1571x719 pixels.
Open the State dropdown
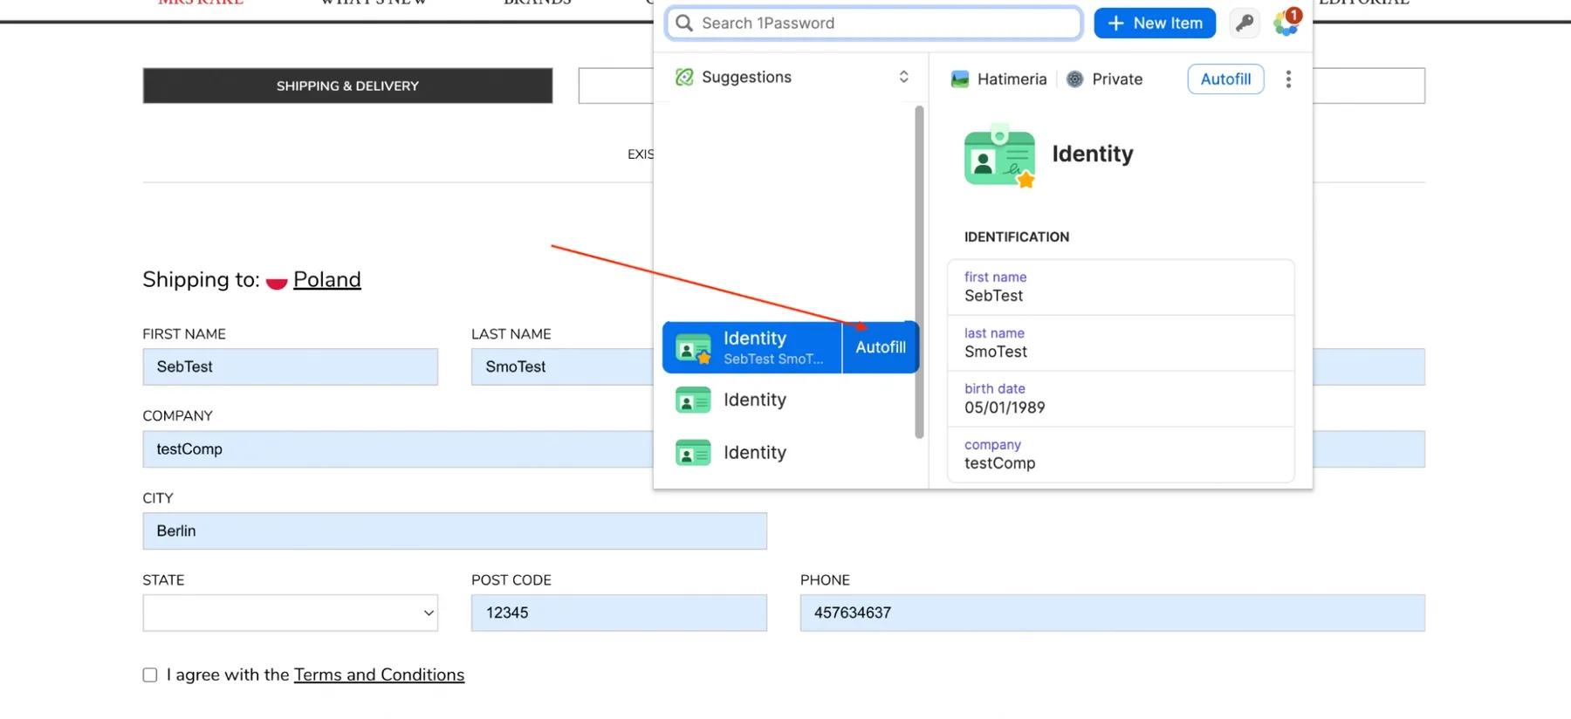tap(290, 613)
